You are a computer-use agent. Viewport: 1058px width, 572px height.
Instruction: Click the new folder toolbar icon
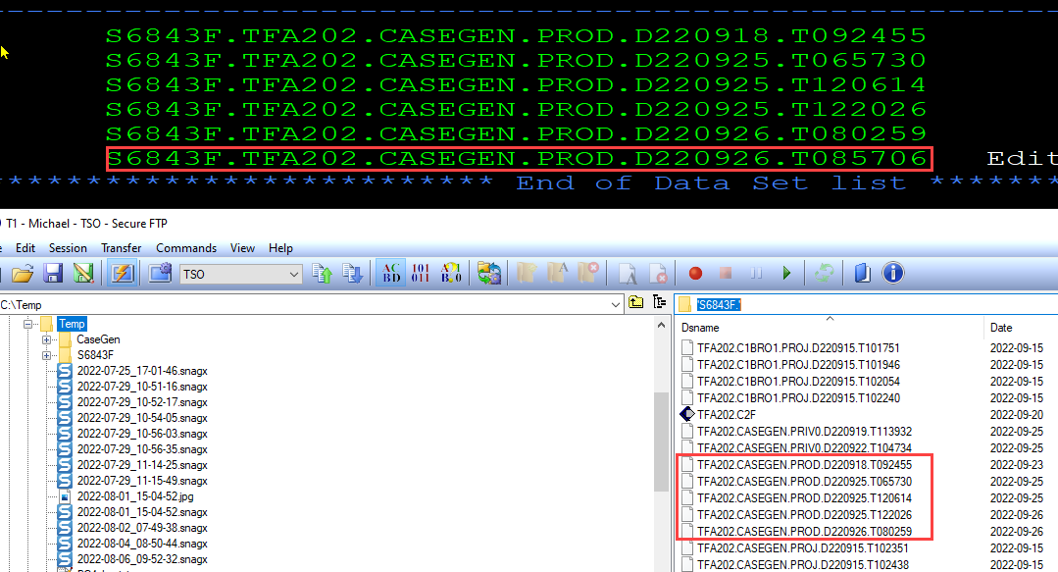coord(527,274)
